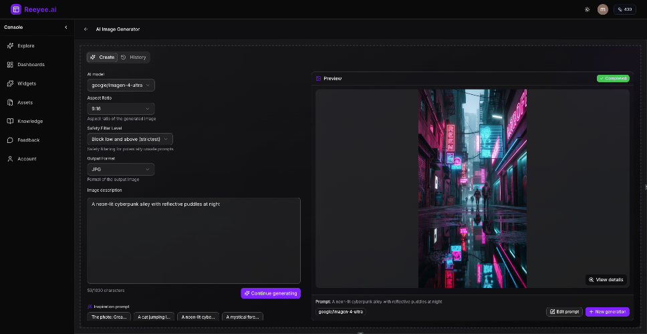This screenshot has height=334, width=647.
Task: Click the prompt text under the preview
Action: pyautogui.click(x=379, y=301)
